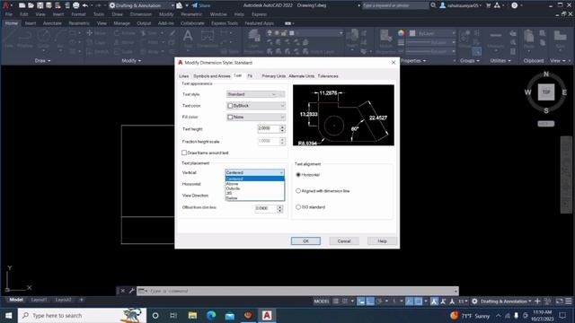Viewport: 575px width, 323px height.
Task: Toggle grid display icon in status bar
Action: coord(336,301)
